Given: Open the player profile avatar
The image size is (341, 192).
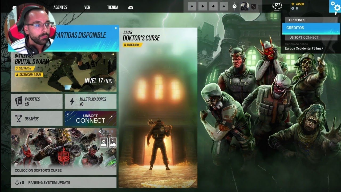Looking at the screenshot, I should (x=245, y=6).
